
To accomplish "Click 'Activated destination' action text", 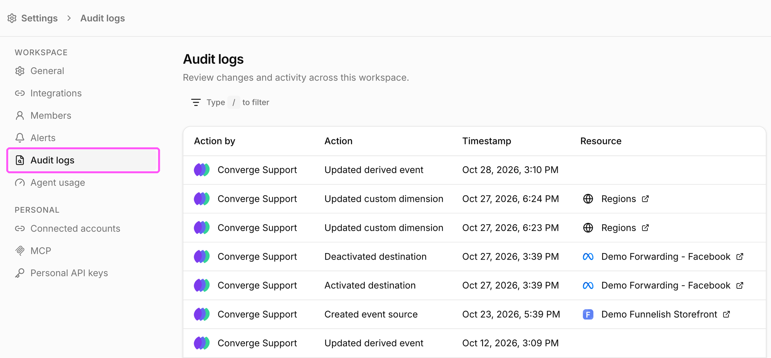I will pyautogui.click(x=370, y=285).
